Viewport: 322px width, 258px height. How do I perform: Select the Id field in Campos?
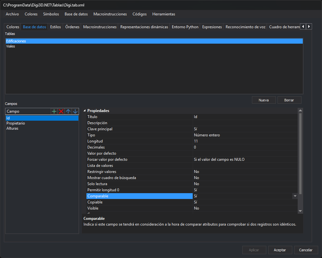42,118
